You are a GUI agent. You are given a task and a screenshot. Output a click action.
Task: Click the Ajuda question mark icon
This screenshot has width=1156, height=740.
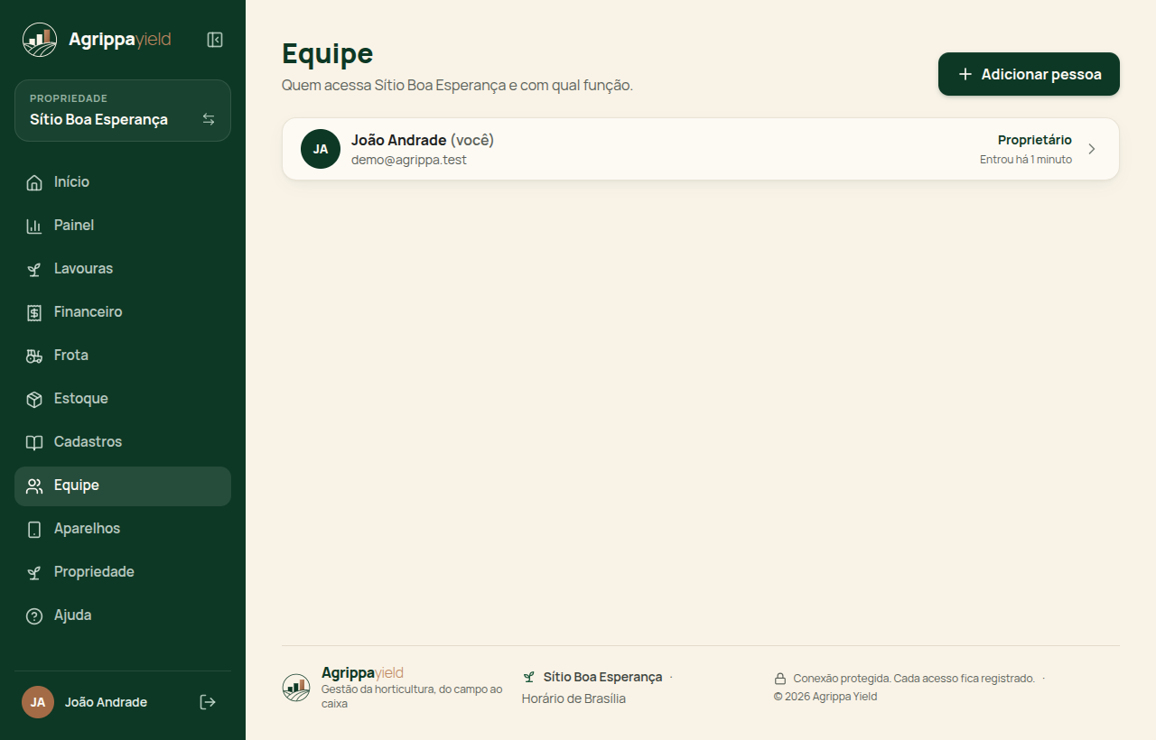pyautogui.click(x=34, y=615)
